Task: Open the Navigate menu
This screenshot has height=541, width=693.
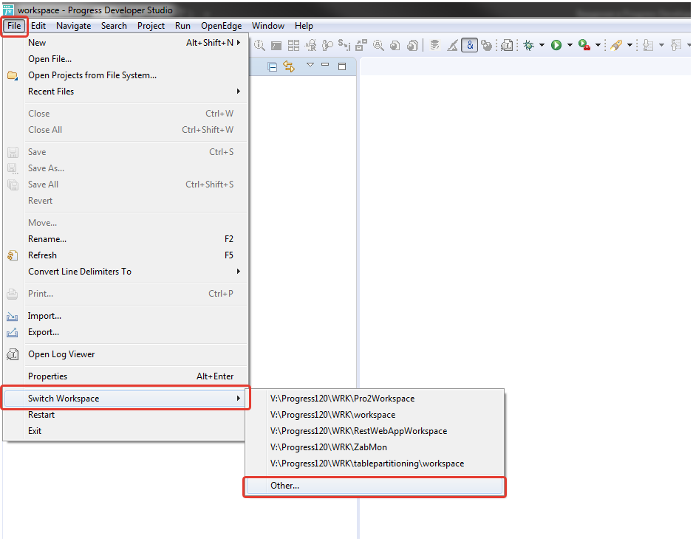Action: click(73, 26)
